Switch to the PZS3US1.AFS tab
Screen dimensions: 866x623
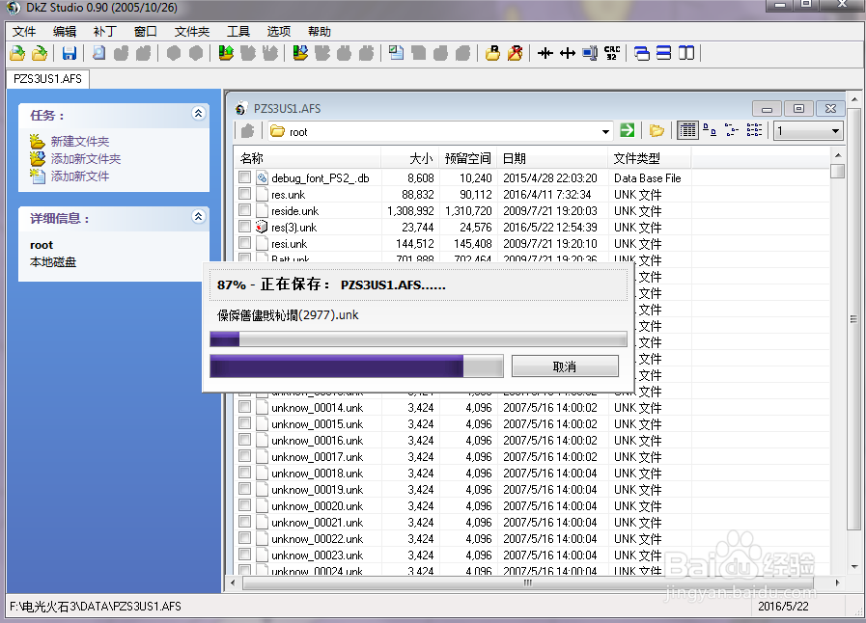point(46,79)
